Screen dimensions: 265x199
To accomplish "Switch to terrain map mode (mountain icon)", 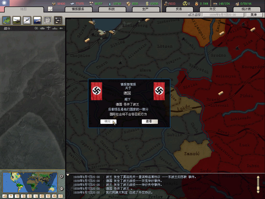I will [x=5, y=196].
